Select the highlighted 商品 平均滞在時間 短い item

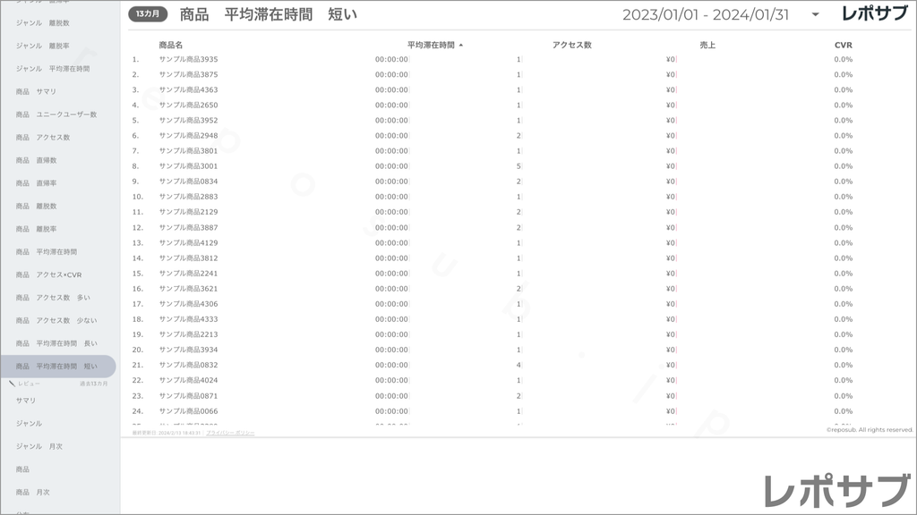(58, 366)
